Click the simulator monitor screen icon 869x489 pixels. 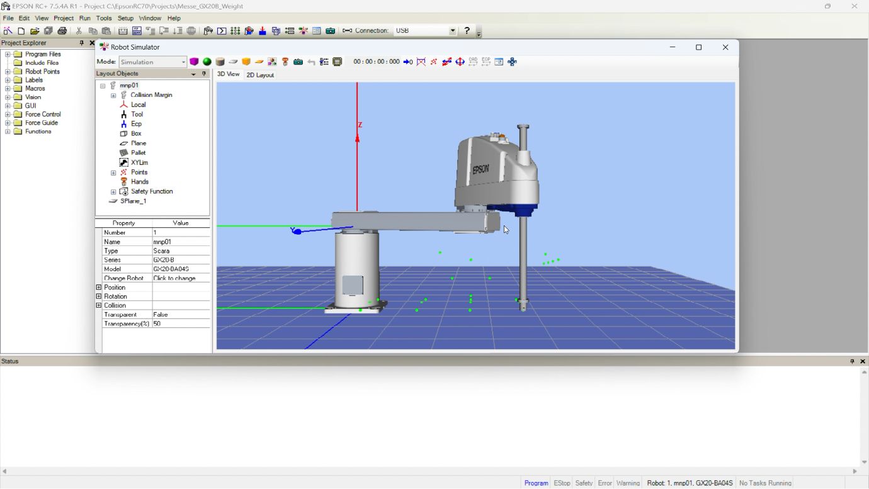338,62
